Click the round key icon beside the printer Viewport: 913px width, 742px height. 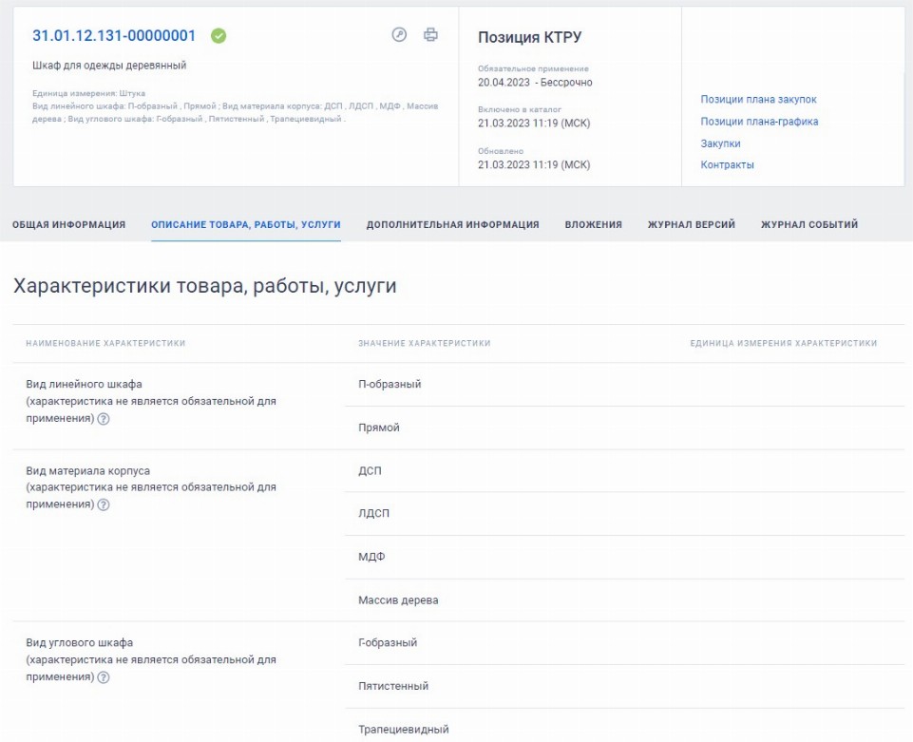click(399, 35)
